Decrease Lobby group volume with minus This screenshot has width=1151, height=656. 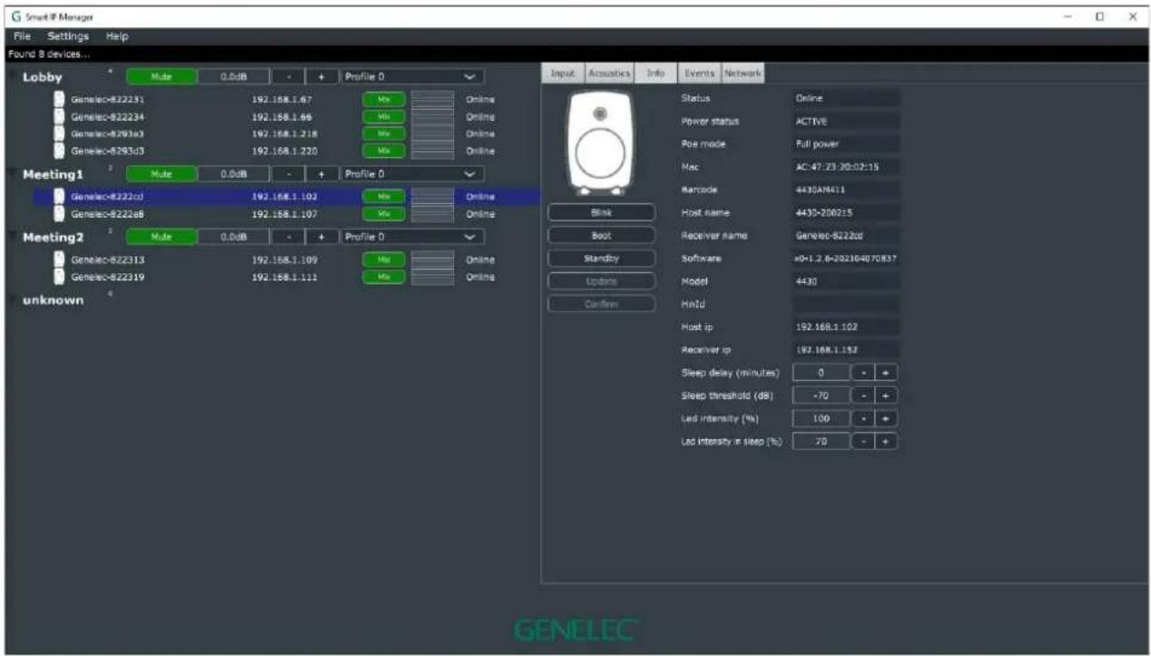tap(288, 77)
